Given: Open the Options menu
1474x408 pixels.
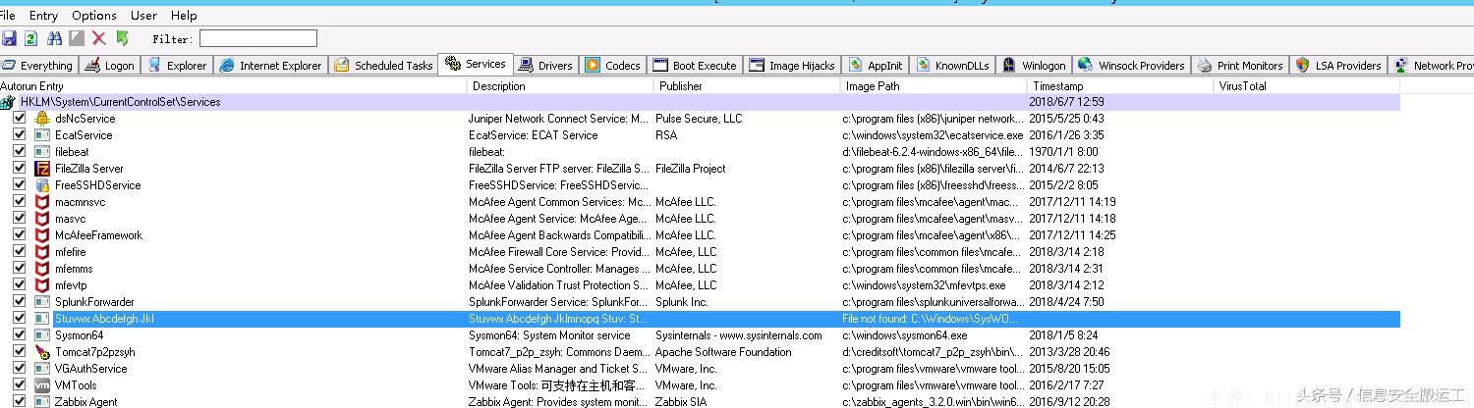Looking at the screenshot, I should click(94, 16).
